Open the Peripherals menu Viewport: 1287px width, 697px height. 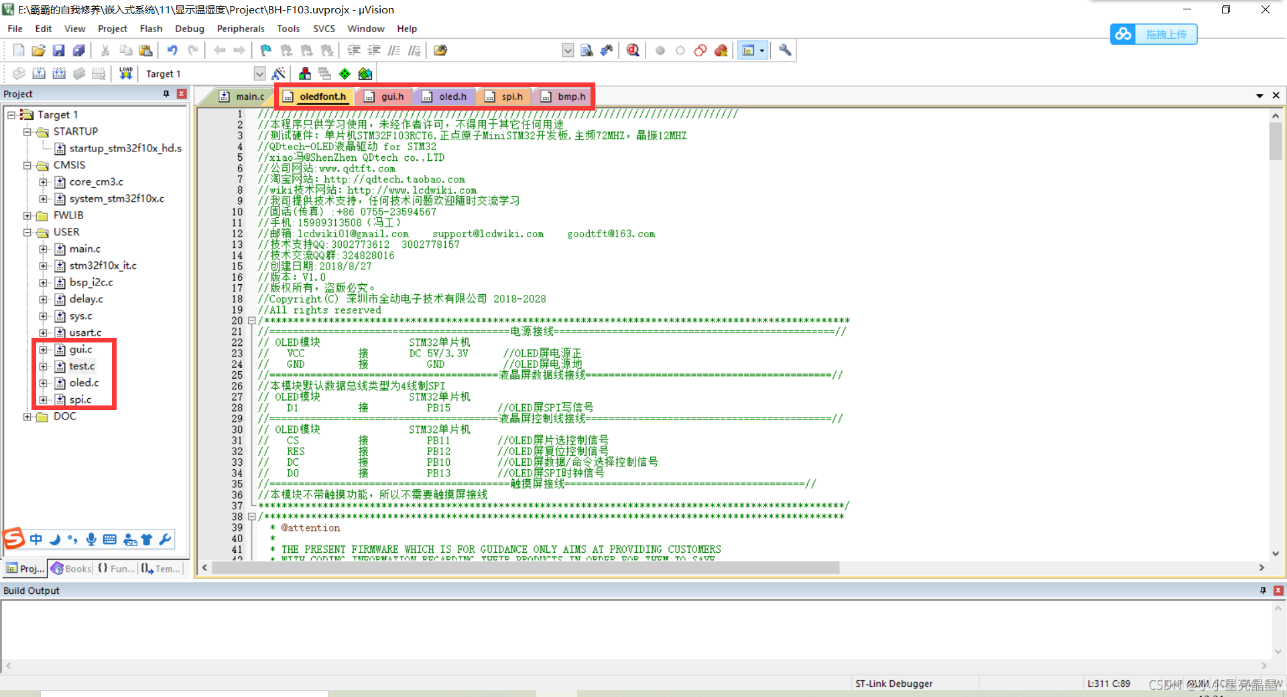(x=241, y=29)
